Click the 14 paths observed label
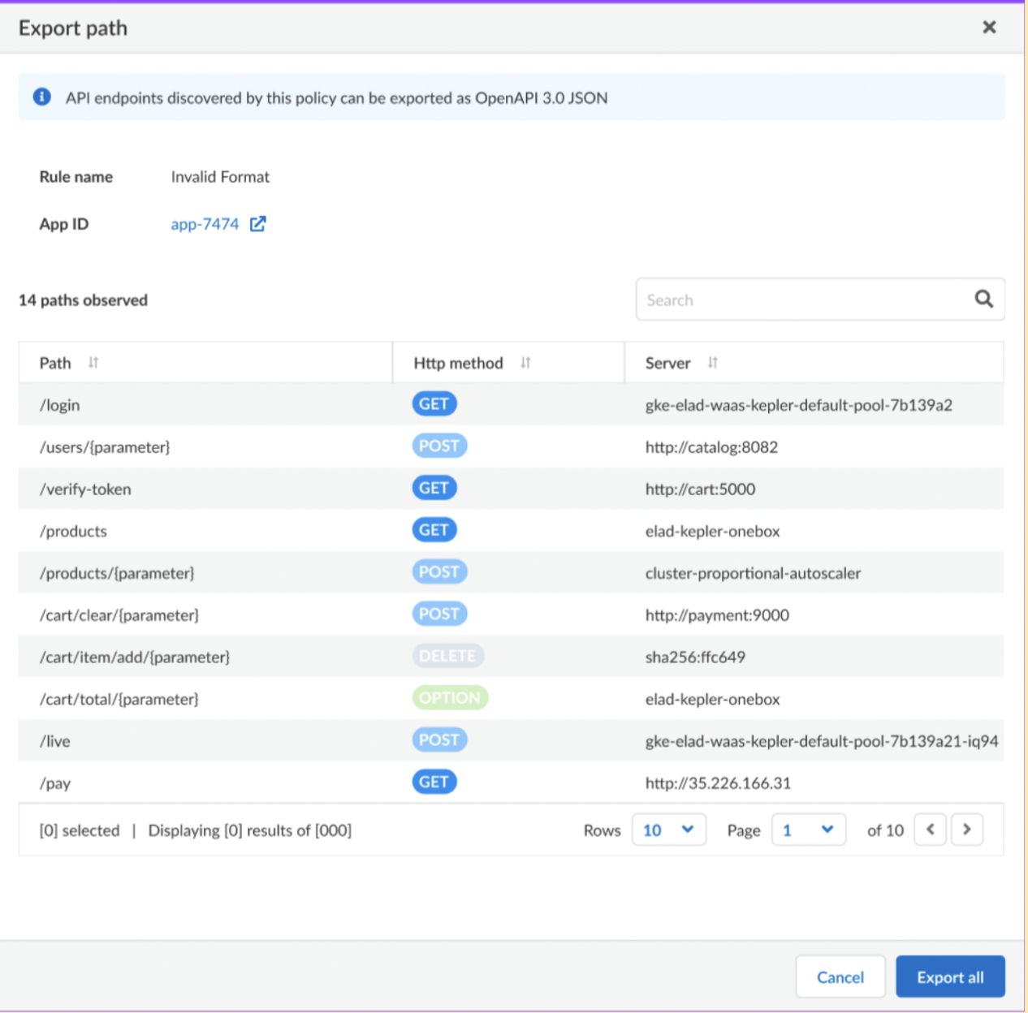This screenshot has height=1013, width=1028. pyautogui.click(x=83, y=300)
